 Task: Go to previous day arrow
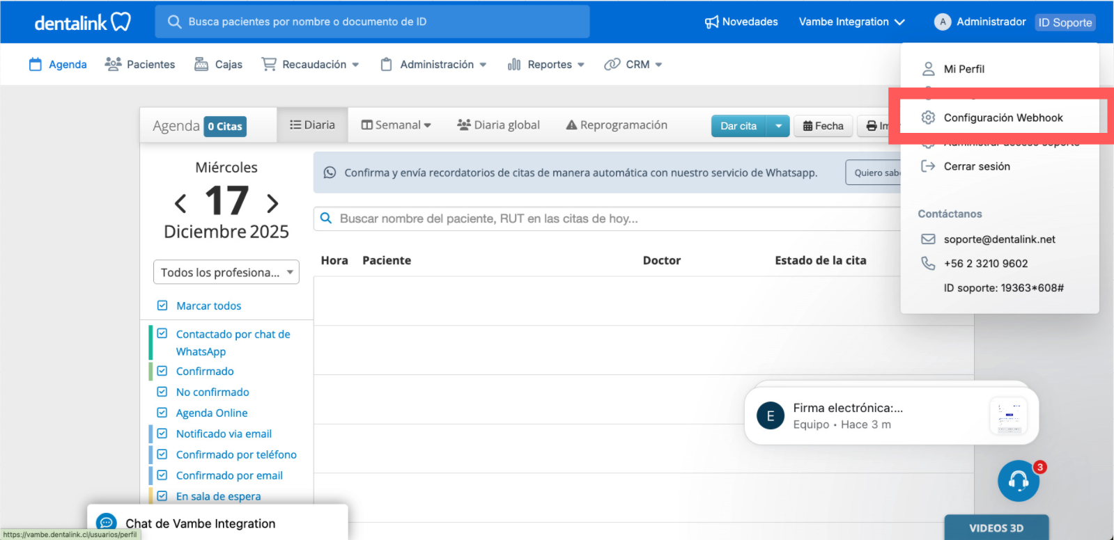pos(180,203)
